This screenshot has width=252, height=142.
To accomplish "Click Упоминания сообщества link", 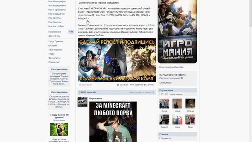I will tap(171, 67).
